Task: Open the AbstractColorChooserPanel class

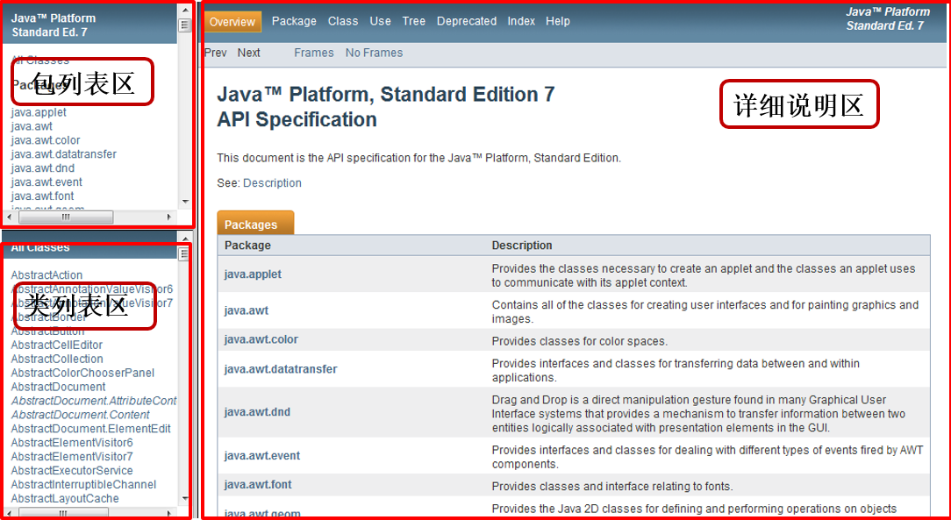Action: coord(82,373)
